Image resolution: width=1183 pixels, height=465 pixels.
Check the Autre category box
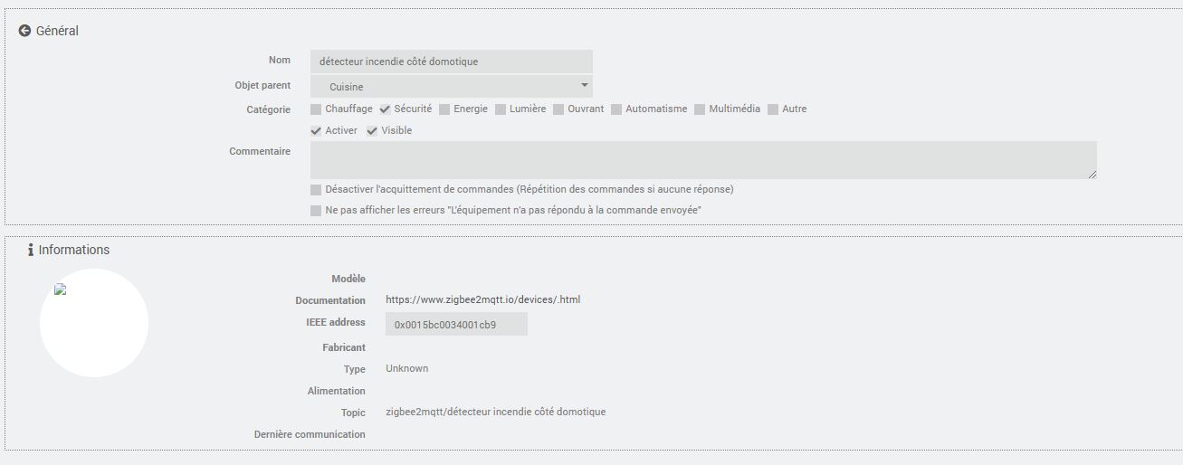(773, 109)
